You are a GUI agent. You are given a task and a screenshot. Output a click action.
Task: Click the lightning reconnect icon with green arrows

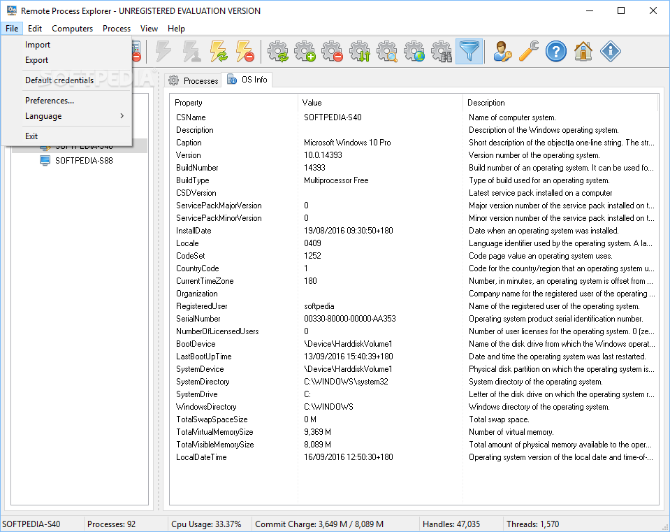(219, 52)
